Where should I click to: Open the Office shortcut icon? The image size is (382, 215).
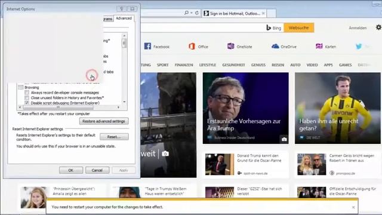192,47
